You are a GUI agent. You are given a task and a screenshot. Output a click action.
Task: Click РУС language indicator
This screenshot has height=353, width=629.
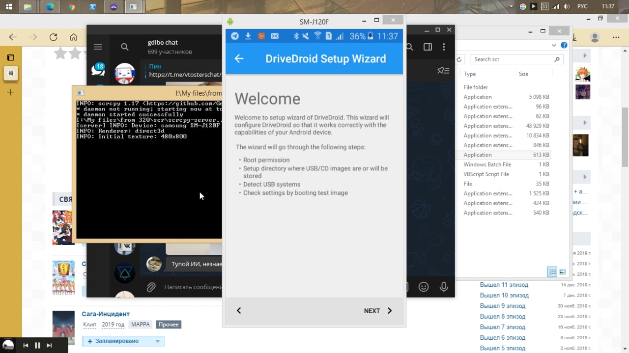[582, 6]
